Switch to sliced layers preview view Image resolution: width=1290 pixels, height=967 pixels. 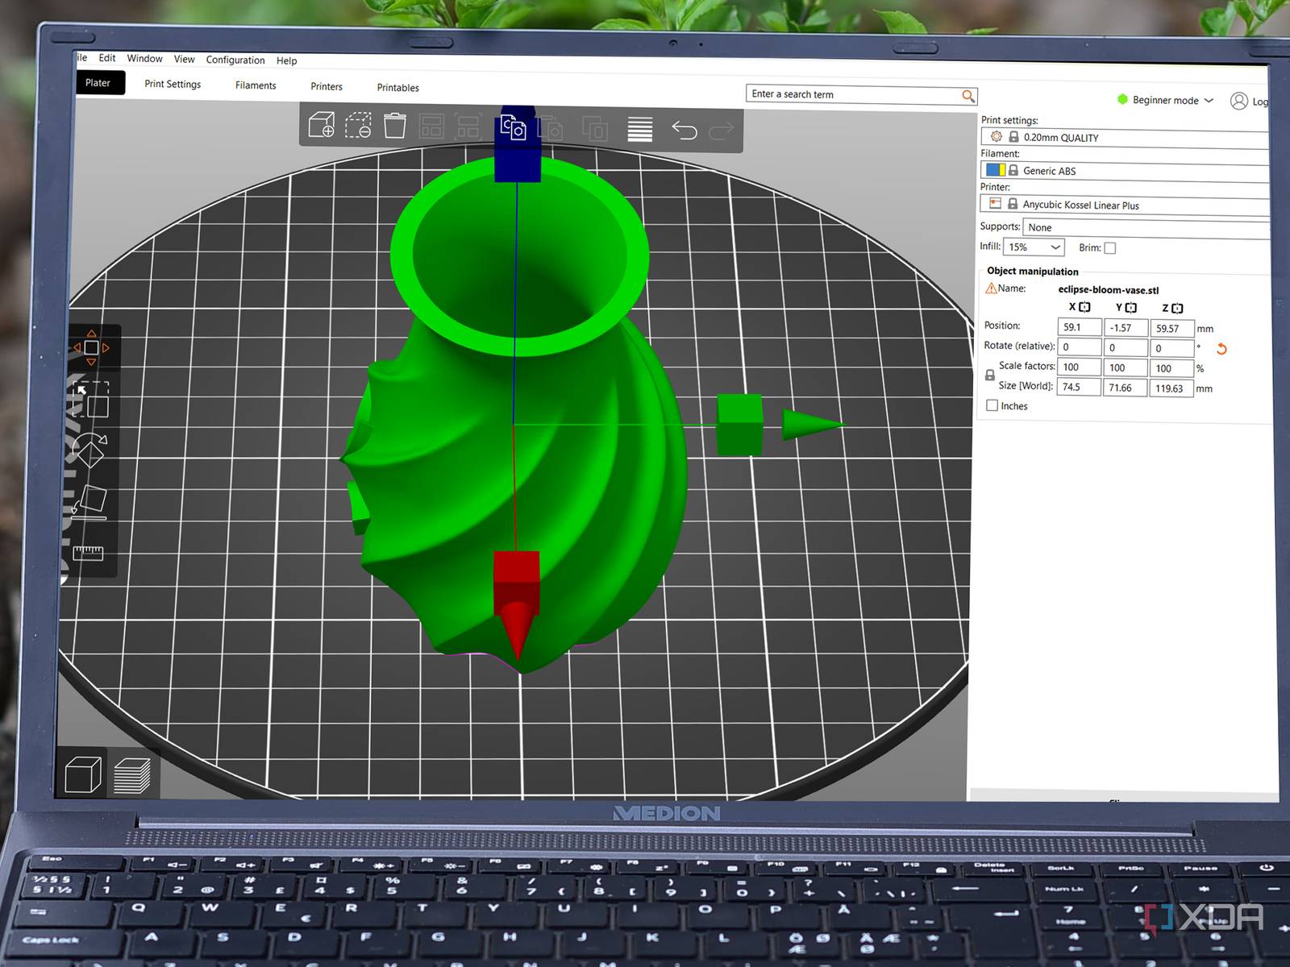pyautogui.click(x=132, y=775)
